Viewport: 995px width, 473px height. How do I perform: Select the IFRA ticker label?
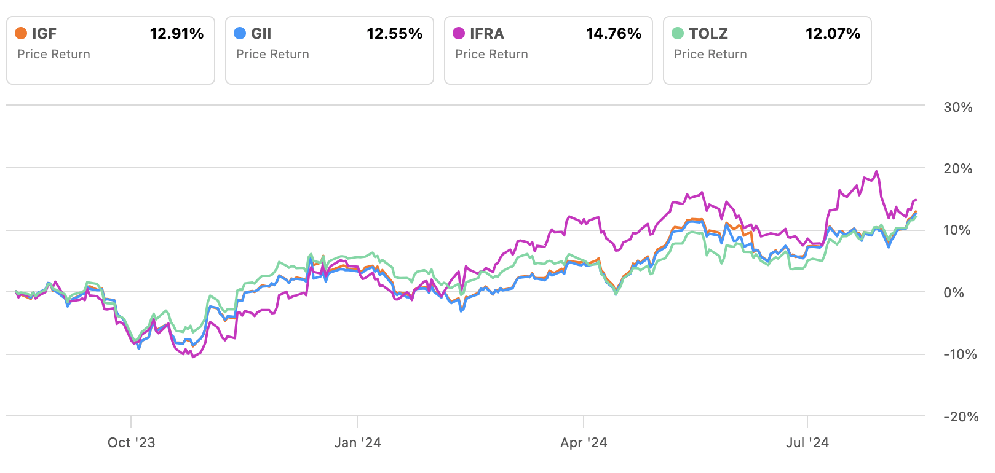[x=487, y=34]
